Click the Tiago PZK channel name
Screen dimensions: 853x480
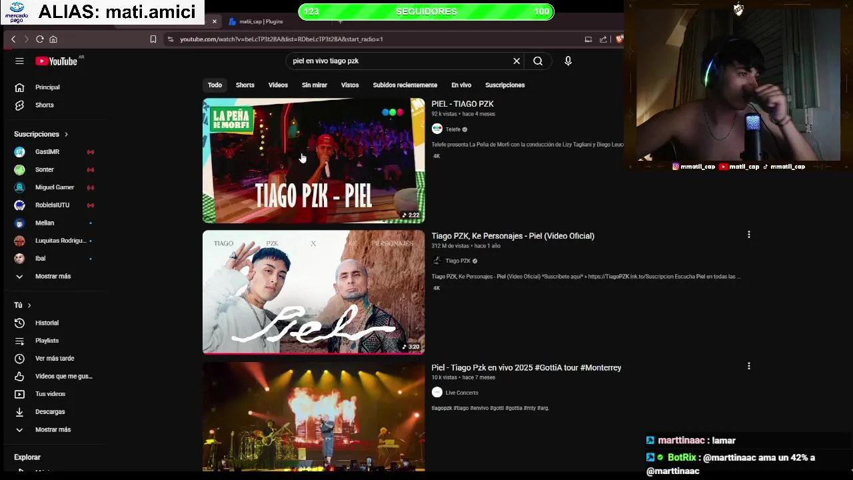458,261
